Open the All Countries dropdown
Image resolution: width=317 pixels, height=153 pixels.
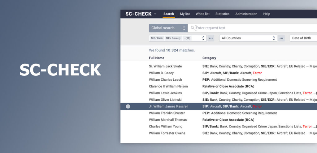[x=248, y=38]
